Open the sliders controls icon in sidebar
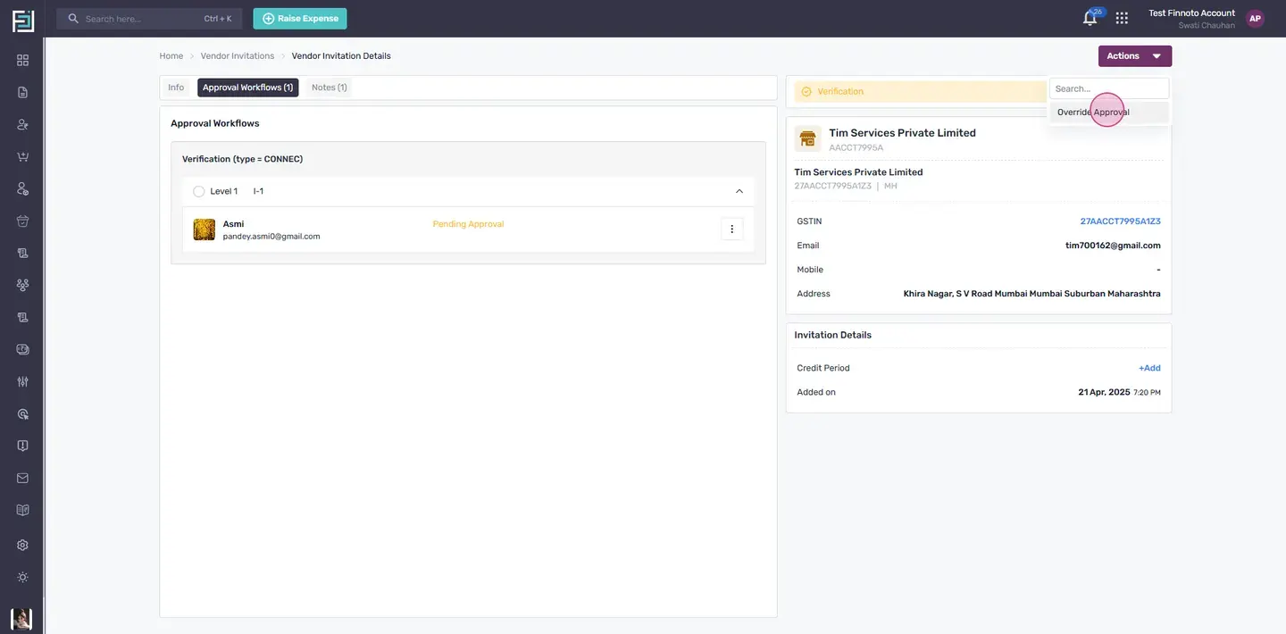The height and width of the screenshot is (634, 1286). tap(22, 381)
